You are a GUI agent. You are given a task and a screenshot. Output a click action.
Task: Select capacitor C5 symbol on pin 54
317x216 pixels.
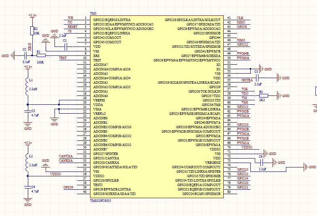pos(257,78)
